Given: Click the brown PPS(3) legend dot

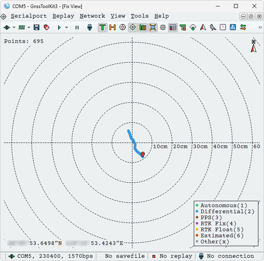Looking at the screenshot, I should click(197, 217).
